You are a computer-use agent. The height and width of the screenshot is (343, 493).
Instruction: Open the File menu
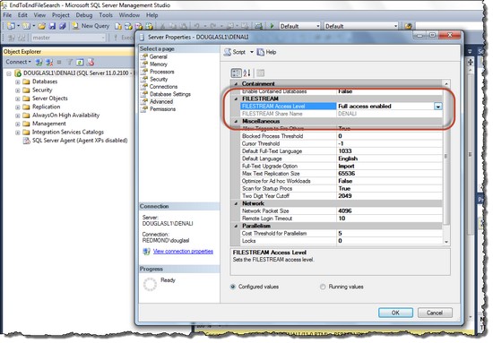(x=7, y=15)
